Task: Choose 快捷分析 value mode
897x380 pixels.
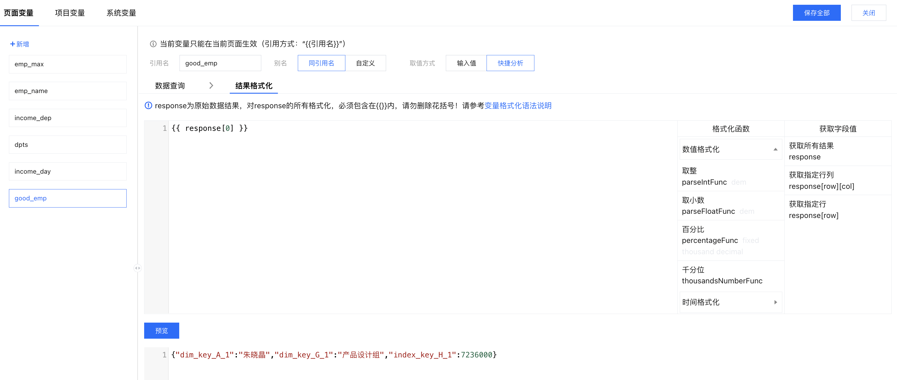Action: 510,63
